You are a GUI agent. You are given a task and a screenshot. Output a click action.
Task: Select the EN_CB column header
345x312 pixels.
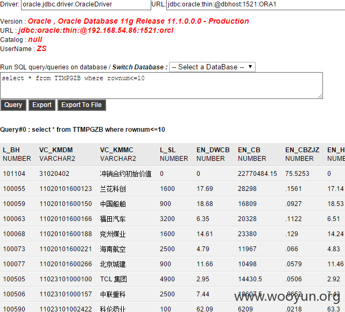pyautogui.click(x=249, y=150)
